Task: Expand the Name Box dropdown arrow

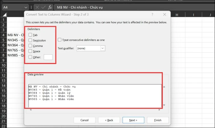Action: point(26,7)
